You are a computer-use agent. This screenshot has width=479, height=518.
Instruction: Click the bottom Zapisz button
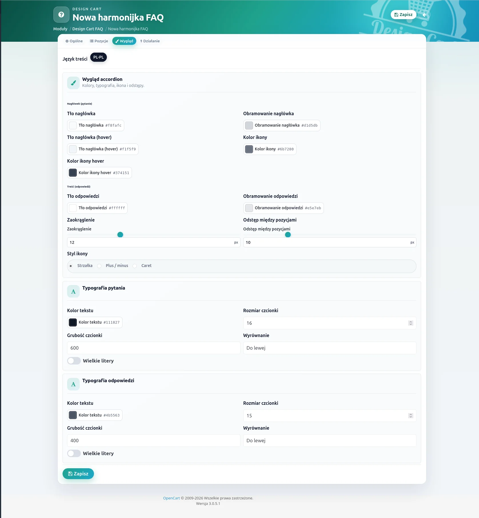(78, 474)
